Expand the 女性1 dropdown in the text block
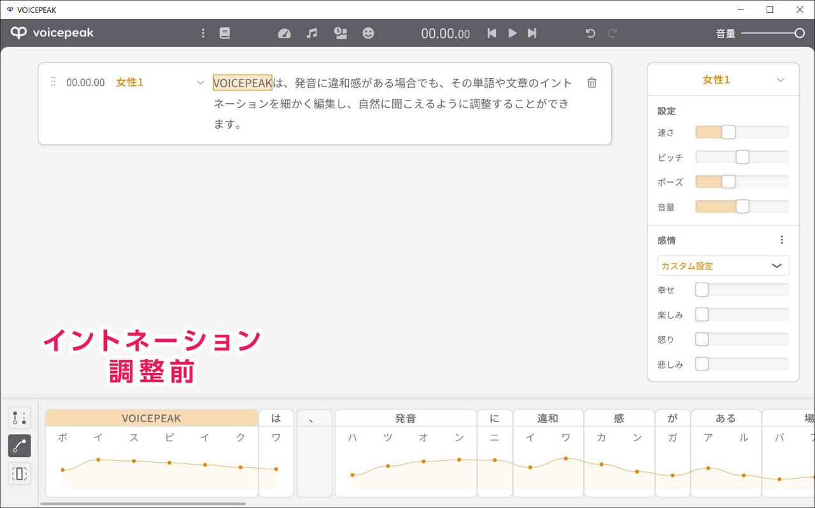Viewport: 815px width, 508px height. [x=201, y=83]
